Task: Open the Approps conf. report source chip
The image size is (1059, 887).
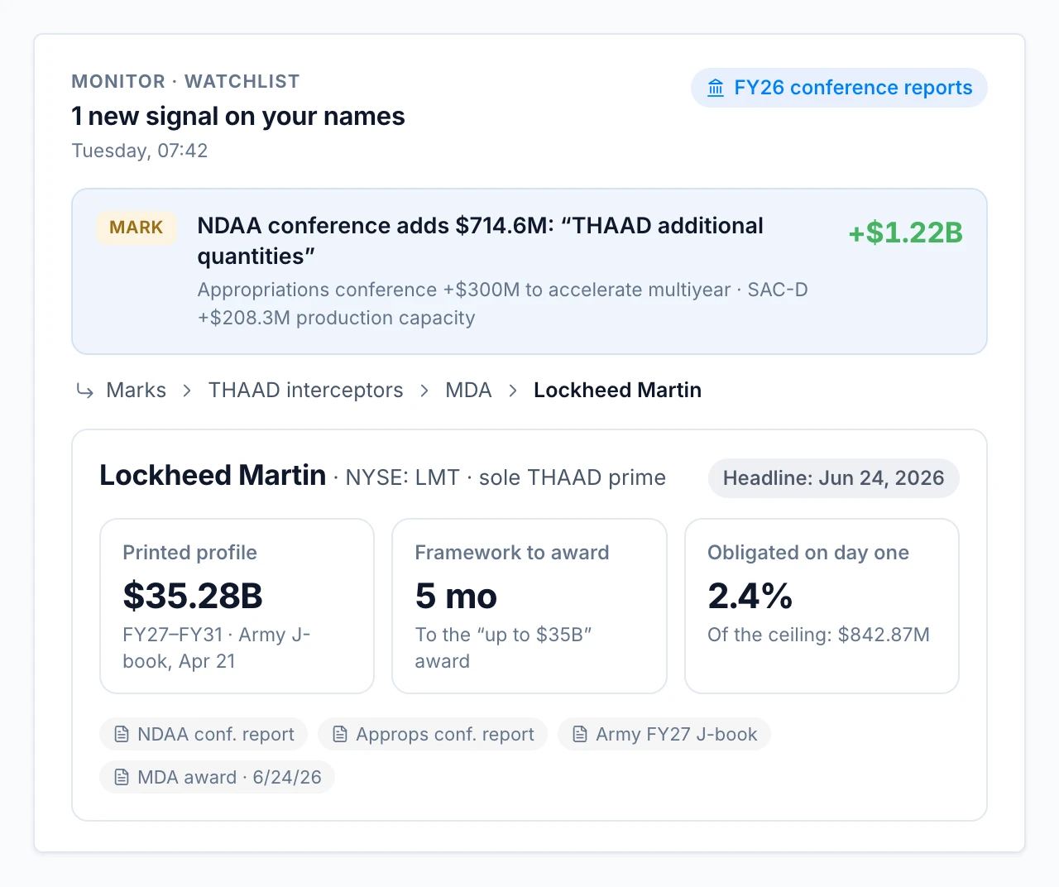Action: (x=433, y=735)
